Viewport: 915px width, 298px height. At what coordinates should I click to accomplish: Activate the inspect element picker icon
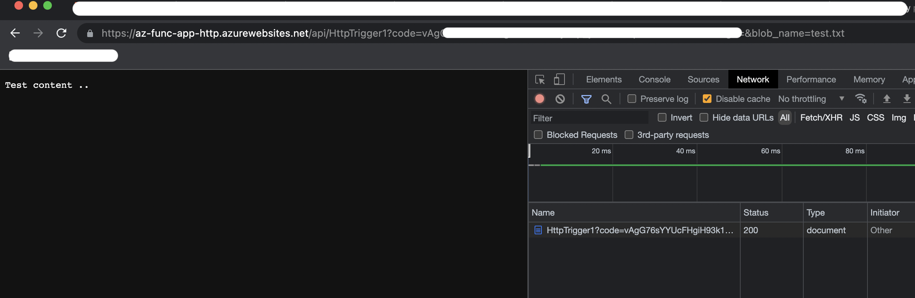click(x=540, y=80)
